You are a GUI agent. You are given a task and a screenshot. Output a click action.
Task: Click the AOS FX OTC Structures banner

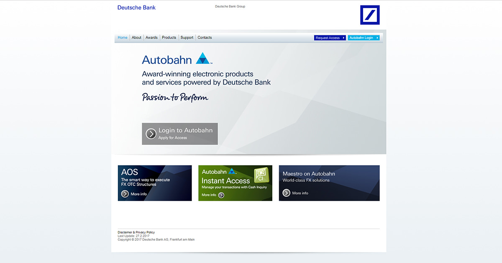pos(155,183)
